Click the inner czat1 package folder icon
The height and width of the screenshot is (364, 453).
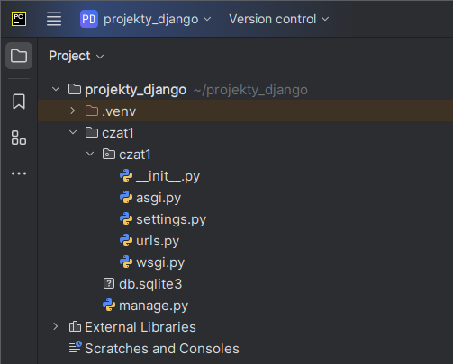click(109, 154)
